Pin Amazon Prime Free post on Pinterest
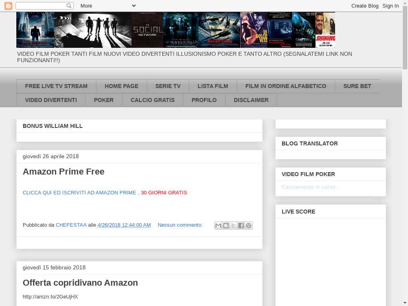 [x=249, y=226]
